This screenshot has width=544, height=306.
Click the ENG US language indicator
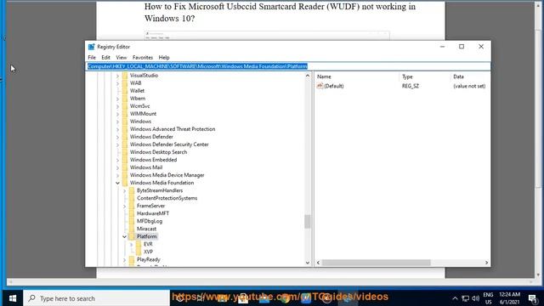tap(488, 298)
